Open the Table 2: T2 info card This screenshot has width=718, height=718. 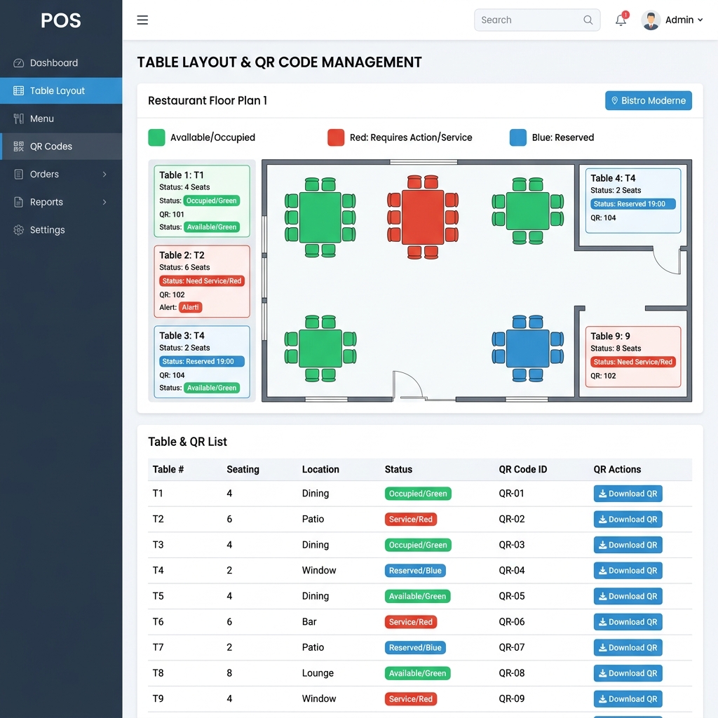pyautogui.click(x=202, y=281)
